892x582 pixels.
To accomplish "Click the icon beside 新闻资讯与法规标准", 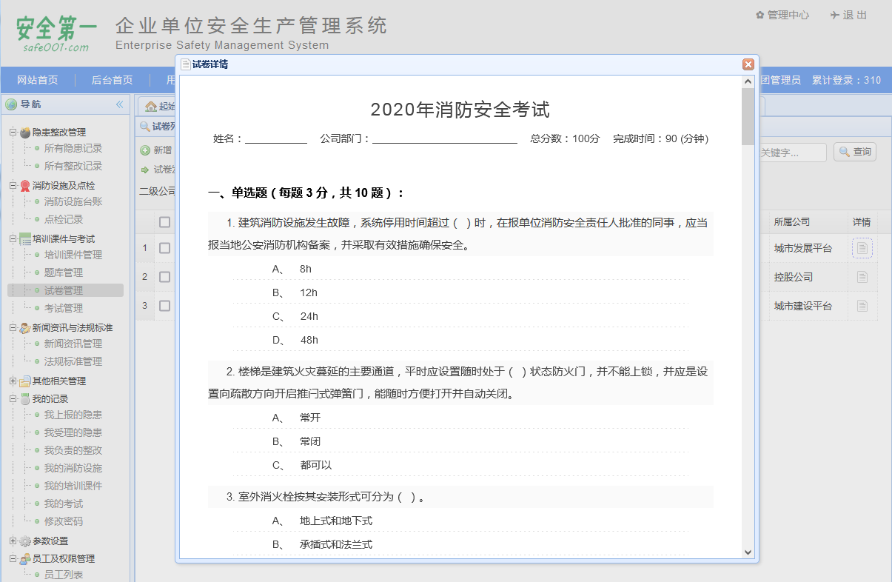I will [25, 328].
